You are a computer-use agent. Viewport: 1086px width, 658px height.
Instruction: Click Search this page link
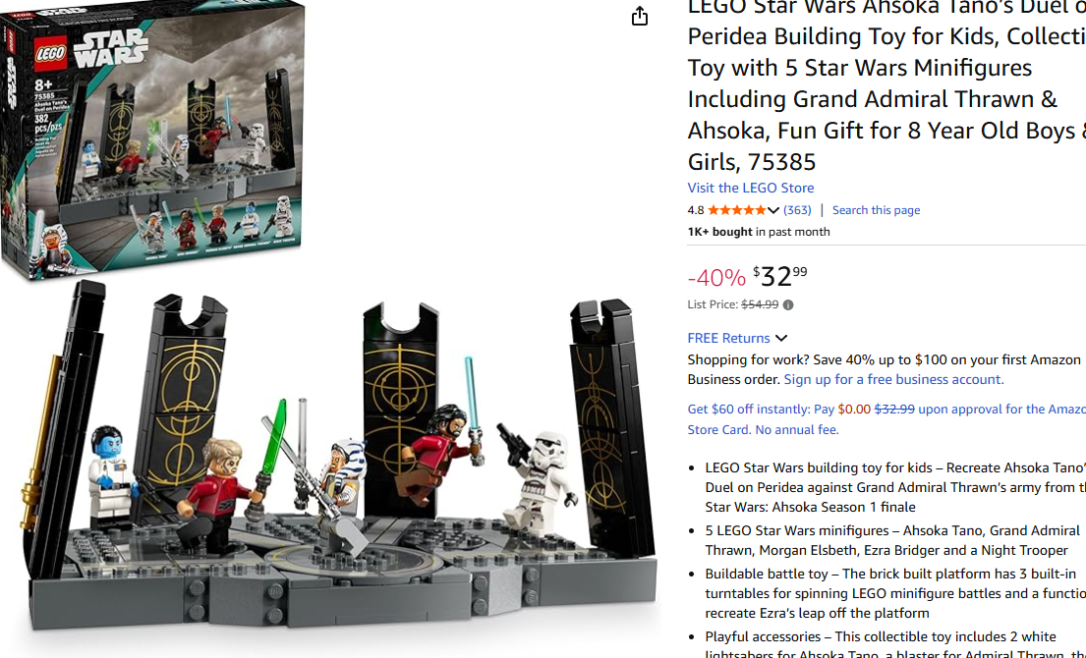click(x=876, y=209)
